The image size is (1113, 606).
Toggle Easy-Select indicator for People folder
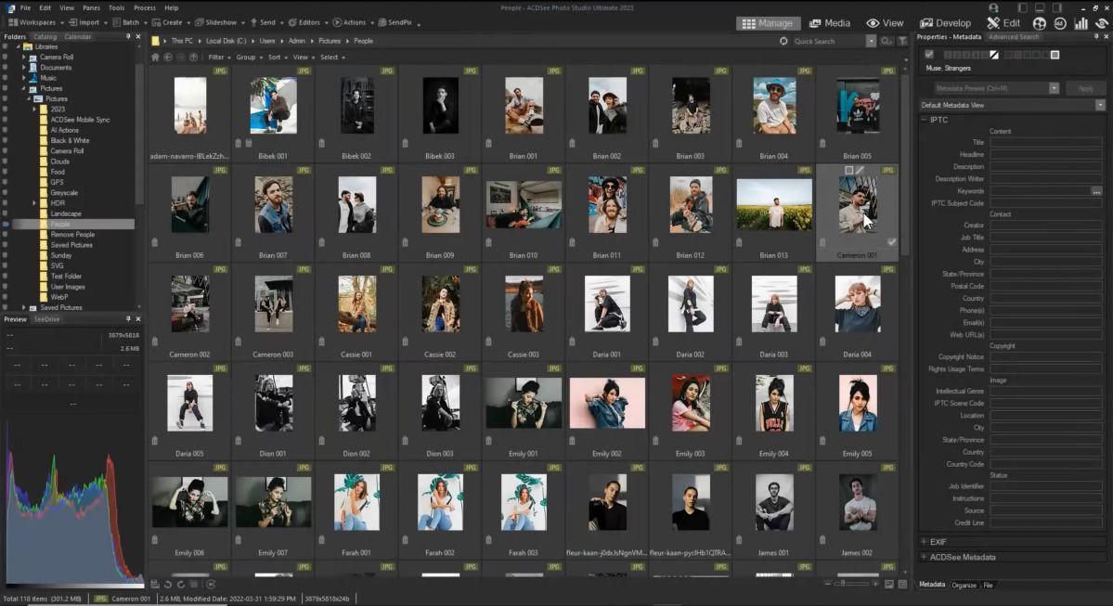6,225
